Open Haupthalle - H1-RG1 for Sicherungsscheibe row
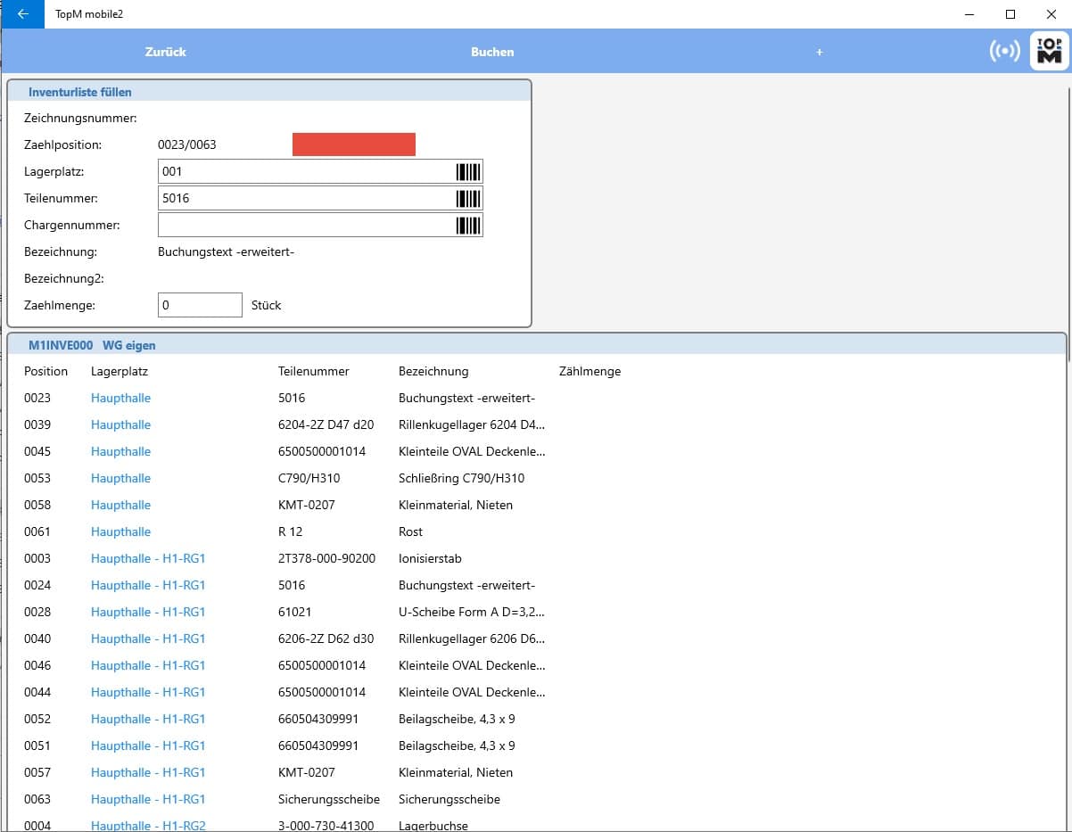The height and width of the screenshot is (832, 1072). [x=147, y=799]
